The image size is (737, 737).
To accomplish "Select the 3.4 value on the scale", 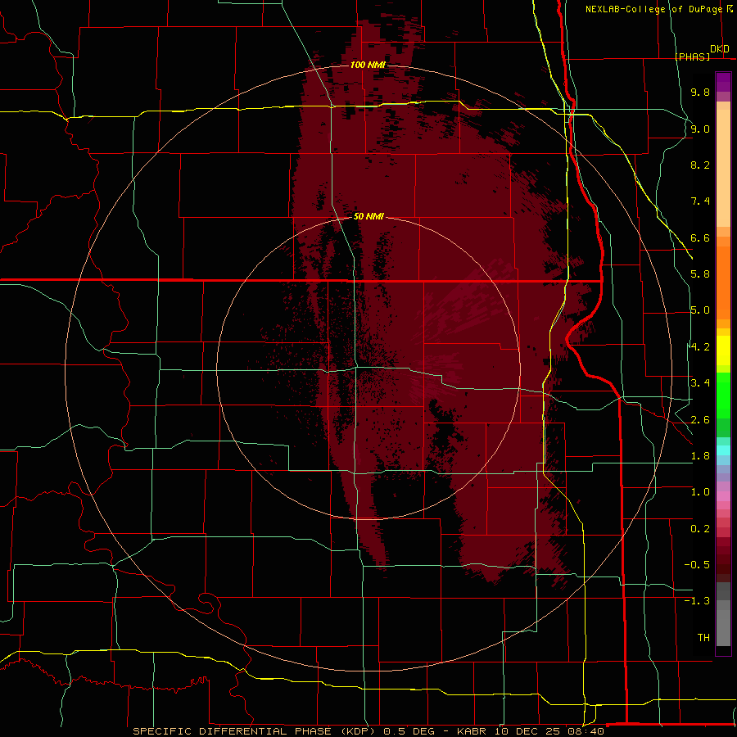I will [700, 383].
